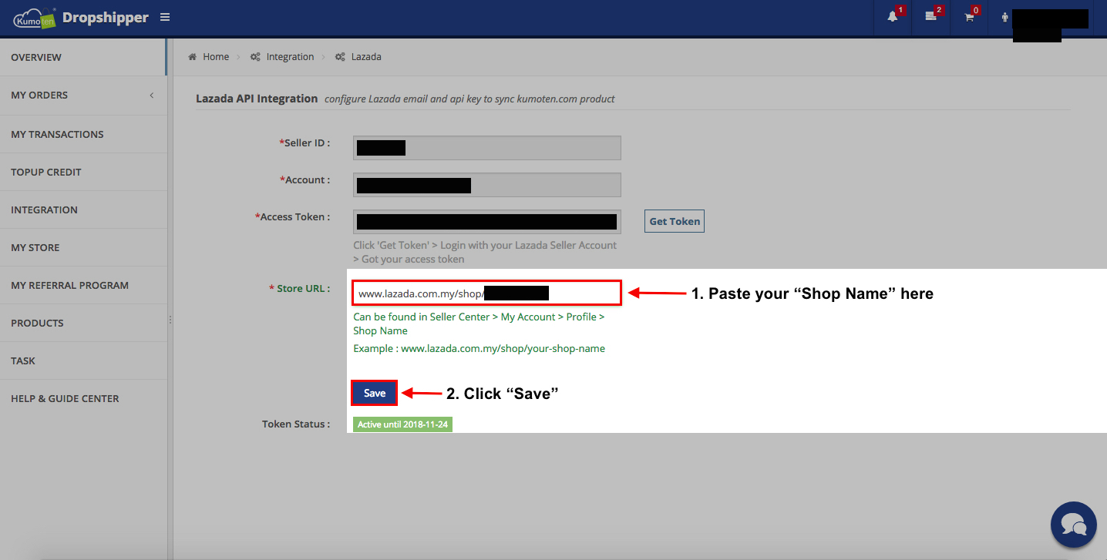Expand the My Orders chevron
Viewport: 1107px width, 560px height.
[152, 96]
